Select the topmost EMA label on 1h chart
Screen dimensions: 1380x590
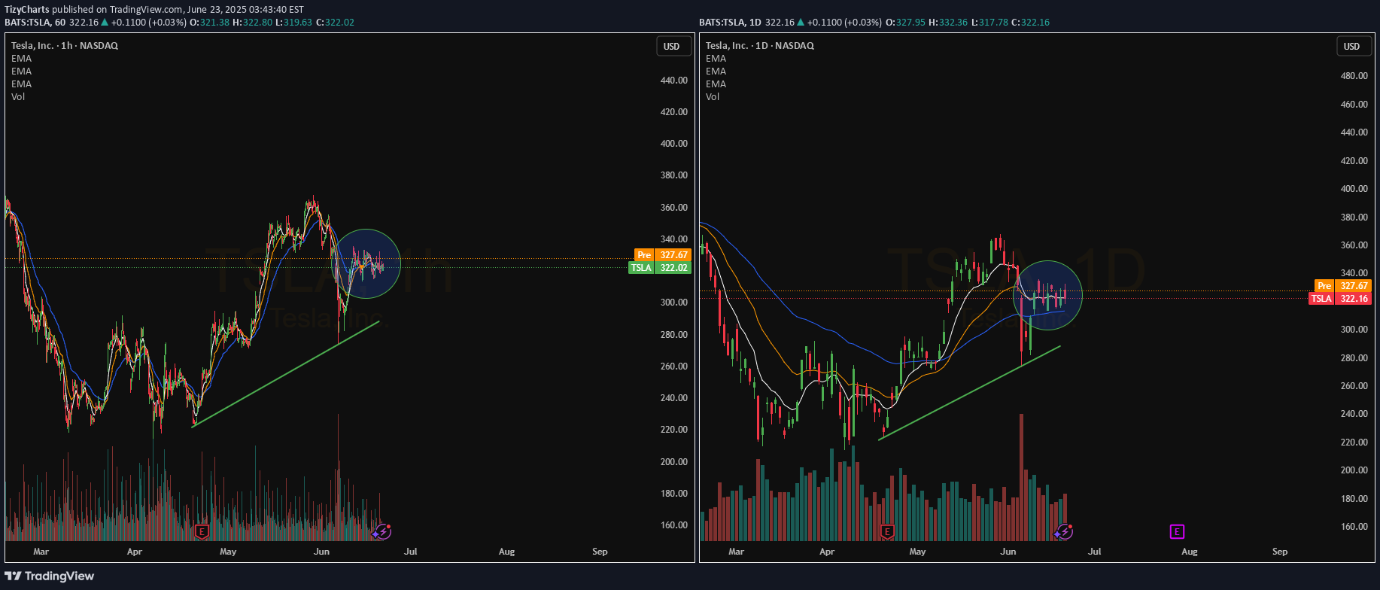[22, 58]
